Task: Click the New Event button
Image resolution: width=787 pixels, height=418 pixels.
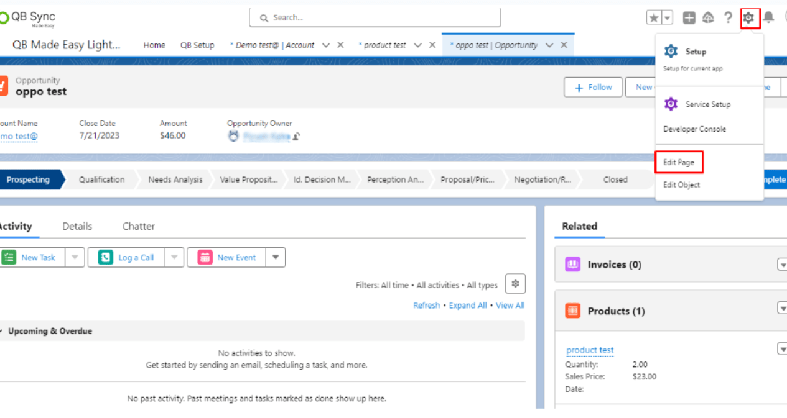Action: (x=227, y=258)
